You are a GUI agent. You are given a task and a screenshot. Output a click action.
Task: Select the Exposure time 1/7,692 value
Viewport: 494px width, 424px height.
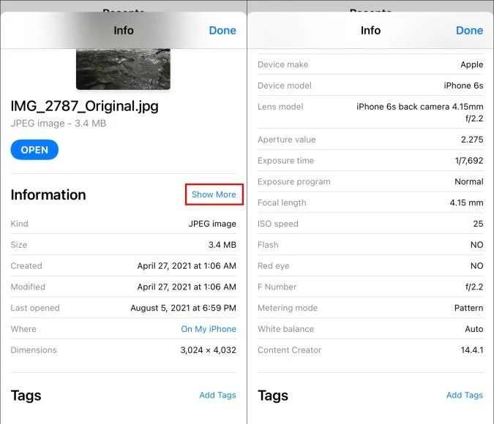(x=469, y=161)
